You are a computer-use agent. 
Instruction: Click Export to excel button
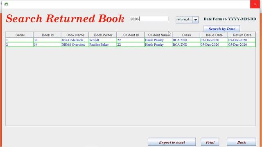pyautogui.click(x=172, y=142)
